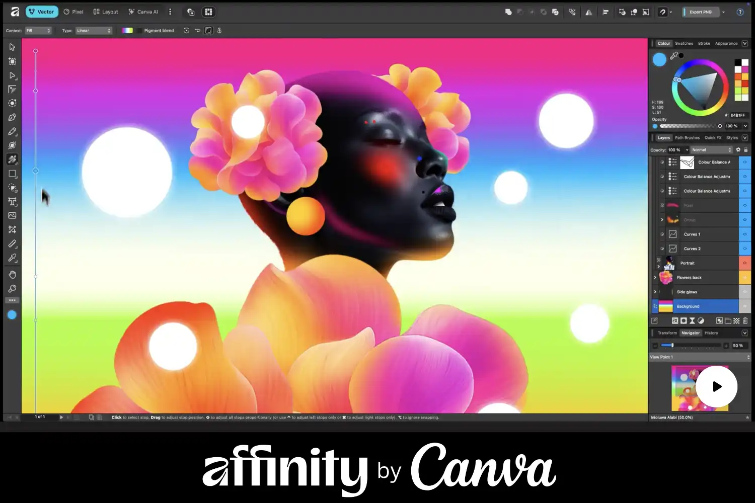Delete layer using the trash icon
The width and height of the screenshot is (755, 503).
coord(745,321)
